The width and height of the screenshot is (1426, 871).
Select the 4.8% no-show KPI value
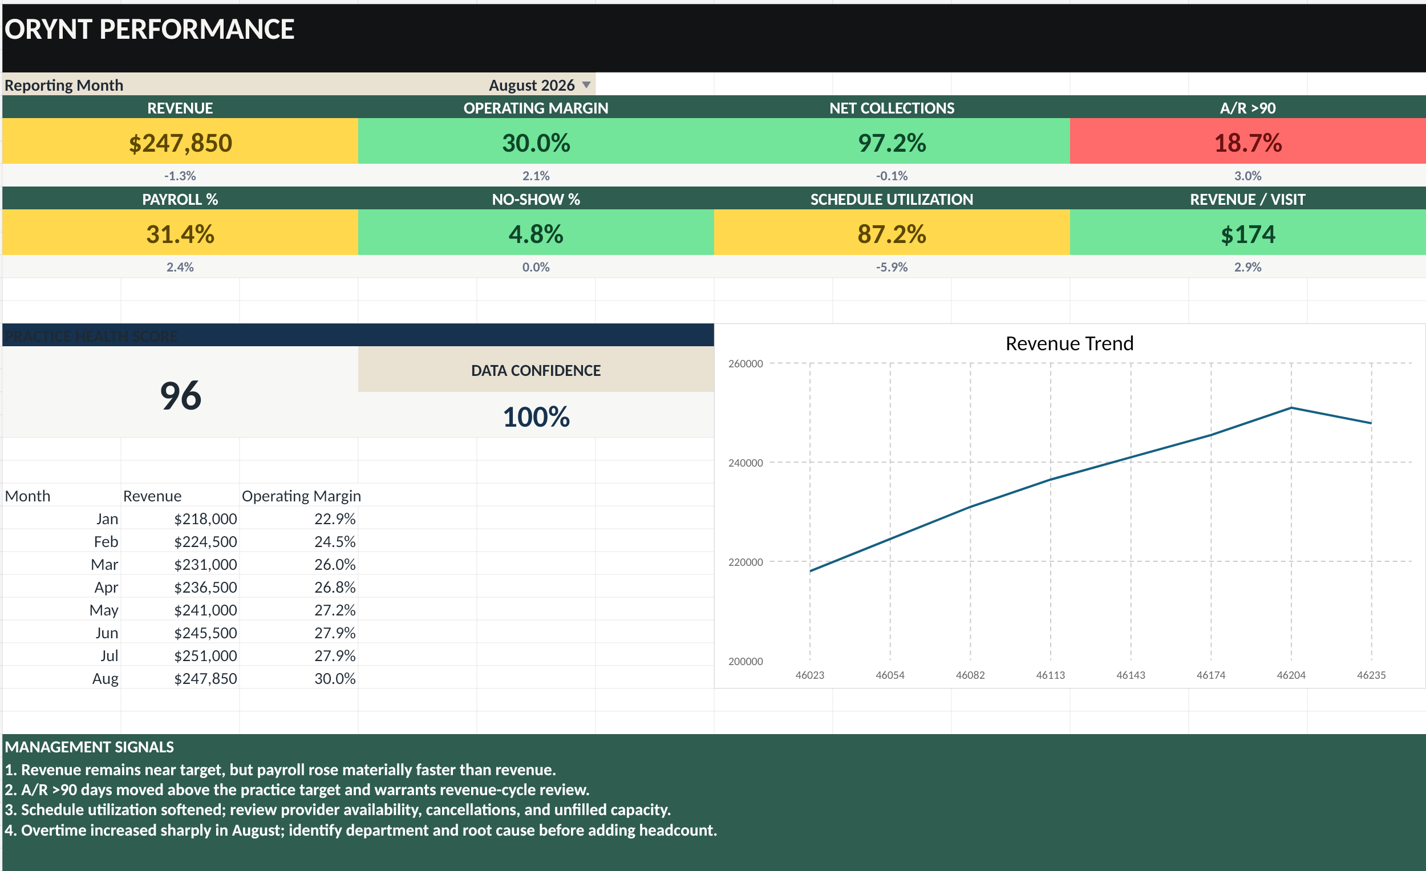tap(536, 233)
